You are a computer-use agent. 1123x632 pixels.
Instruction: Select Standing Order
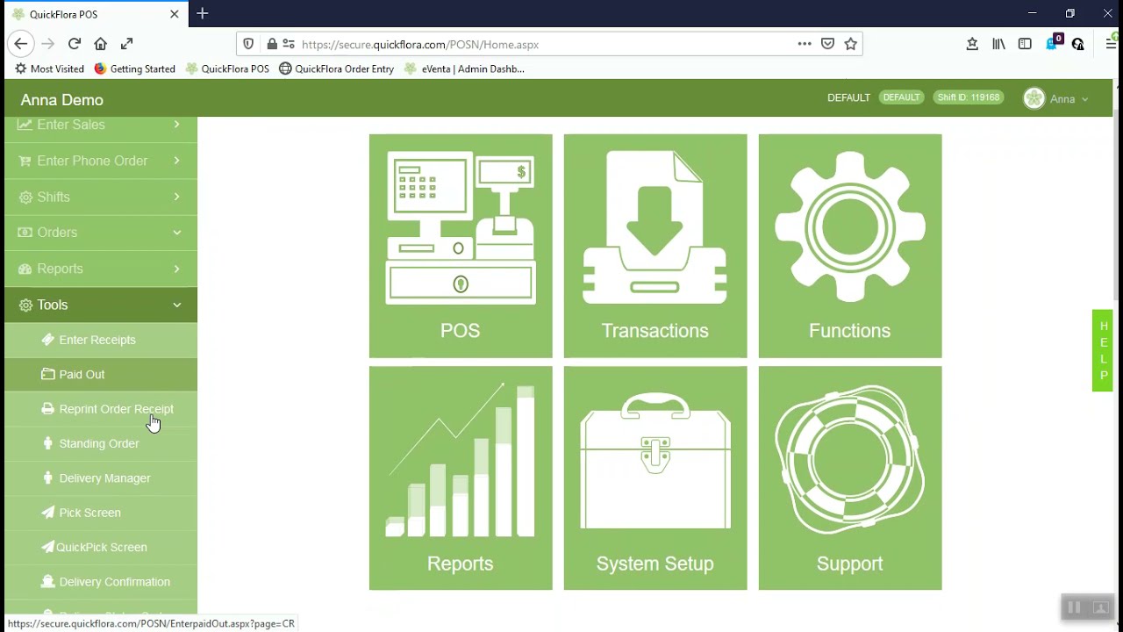[x=101, y=443]
